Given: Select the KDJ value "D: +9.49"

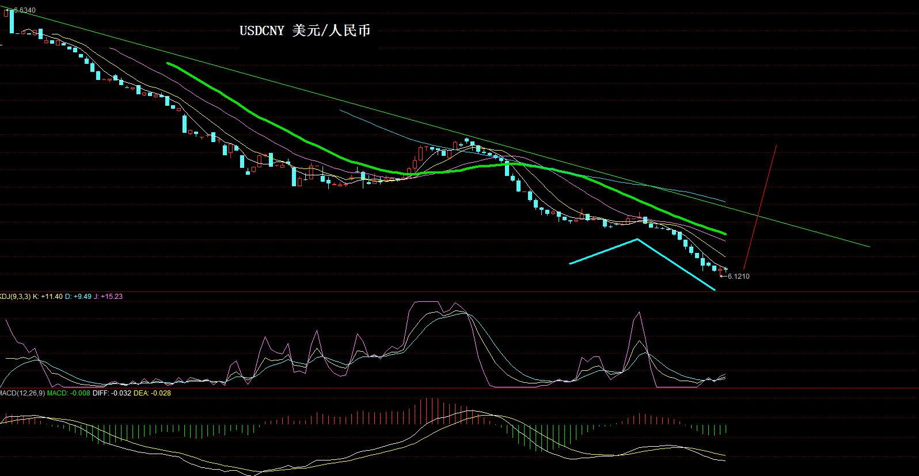Looking at the screenshot, I should (78, 297).
